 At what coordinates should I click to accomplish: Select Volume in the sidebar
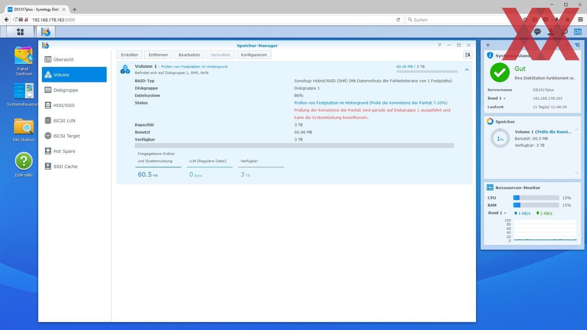74,75
